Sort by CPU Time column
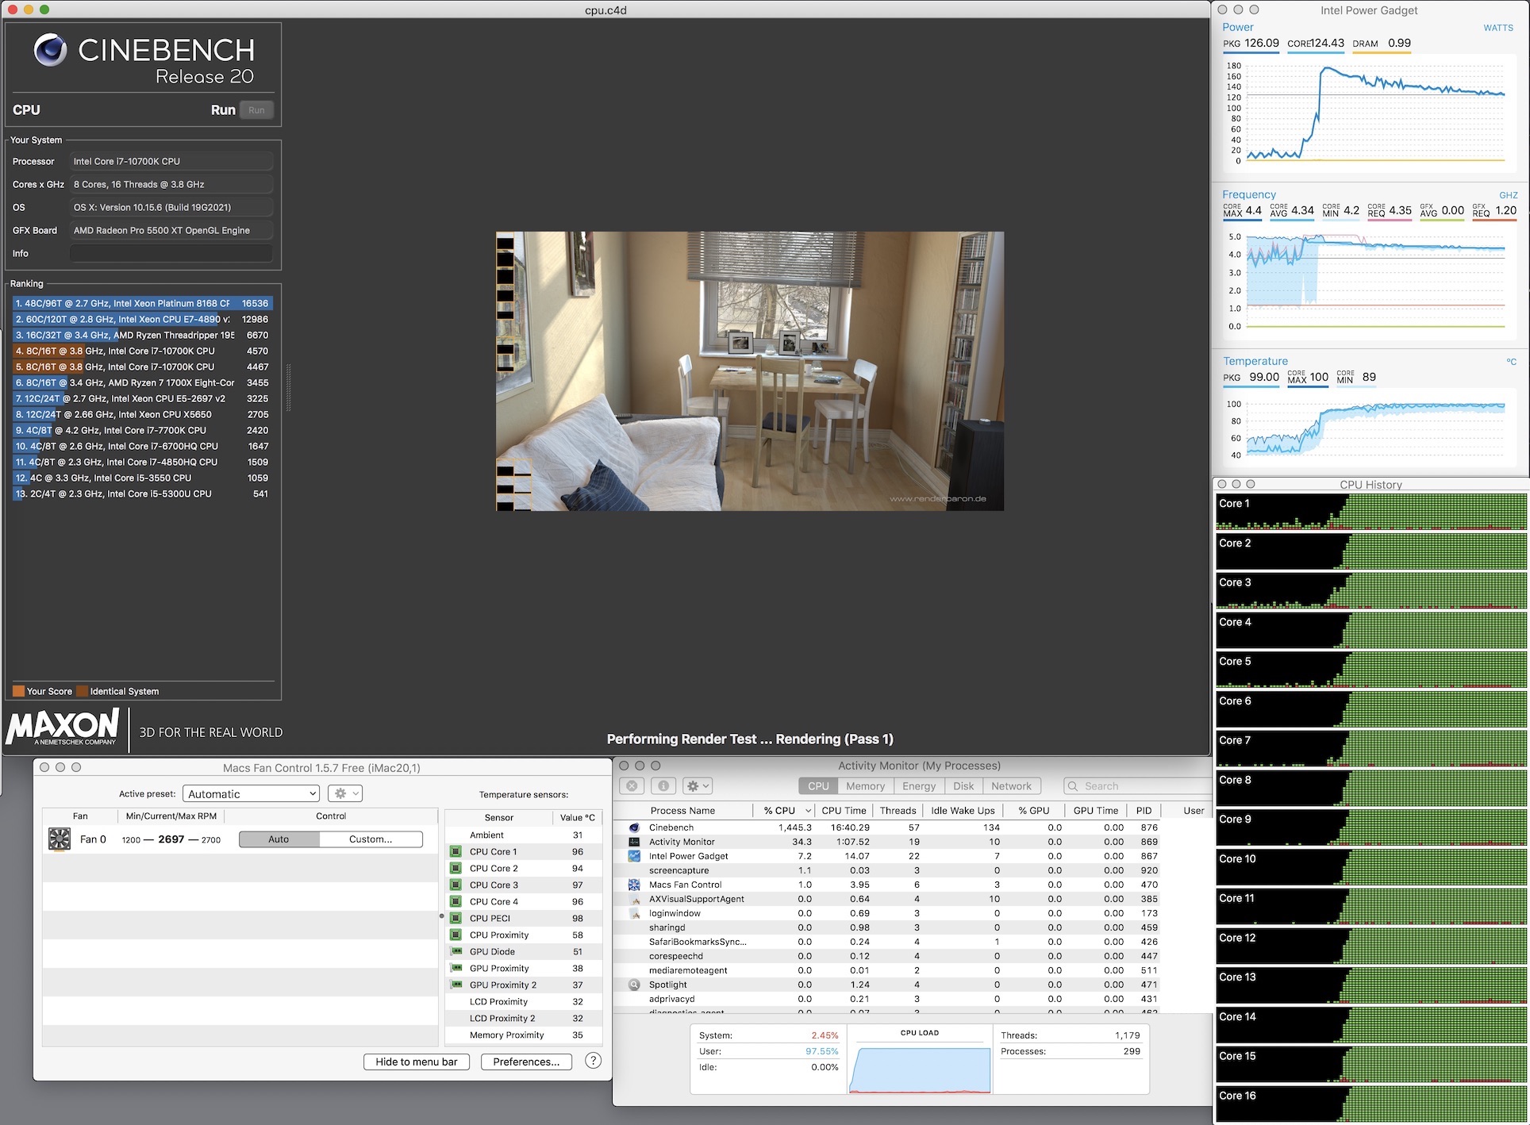Image resolution: width=1530 pixels, height=1125 pixels. tap(844, 810)
